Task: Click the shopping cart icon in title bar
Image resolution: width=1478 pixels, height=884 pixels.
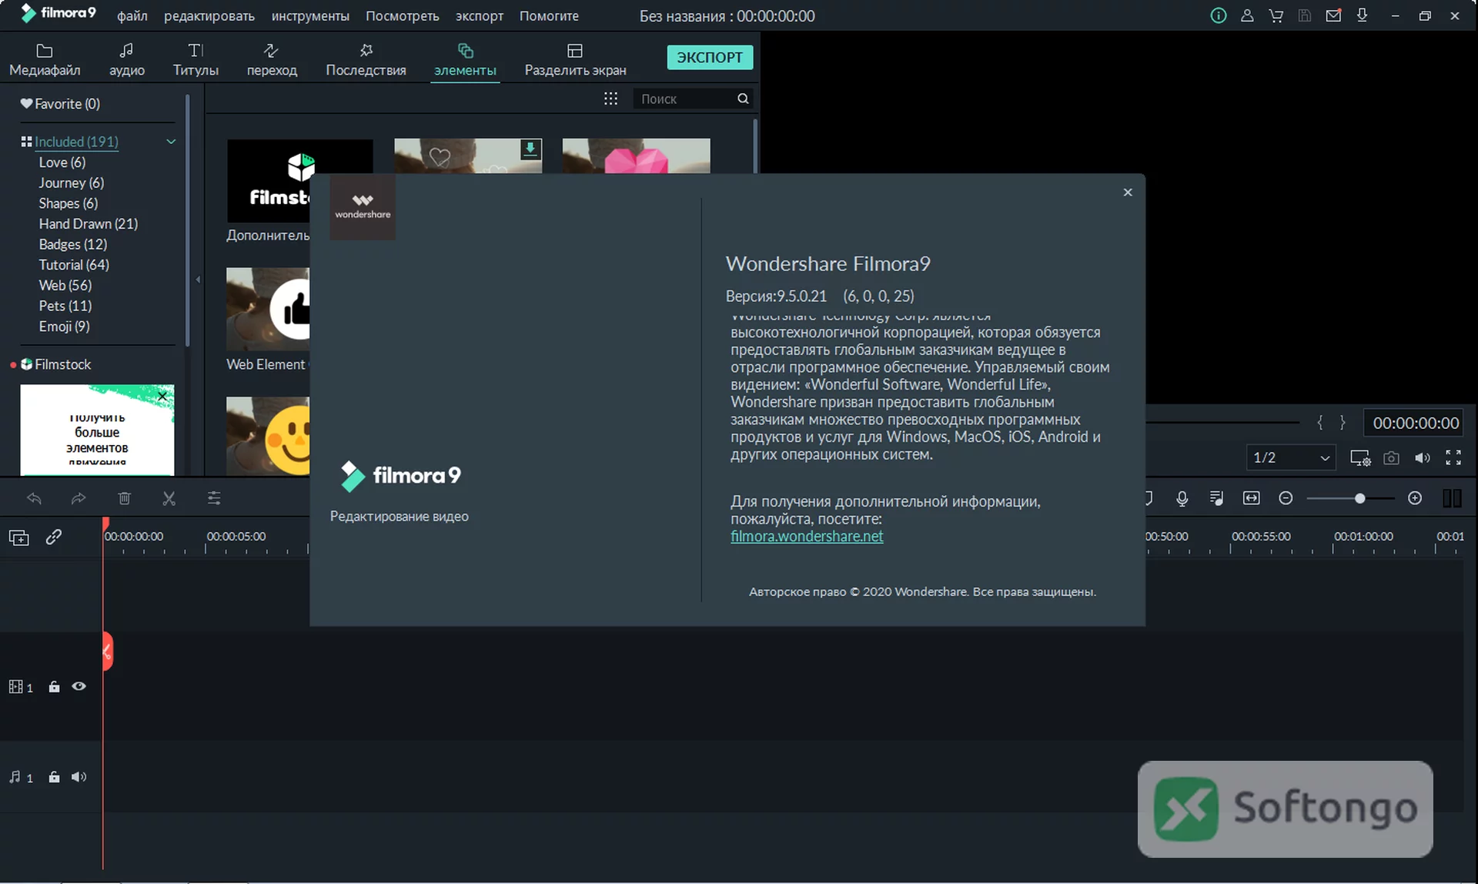Action: 1276,15
